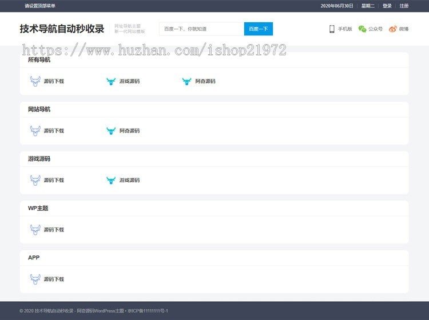This screenshot has height=320, width=429.
Task: Click bull icon of 阿奇源码 in 网站导航
Action: pos(111,131)
